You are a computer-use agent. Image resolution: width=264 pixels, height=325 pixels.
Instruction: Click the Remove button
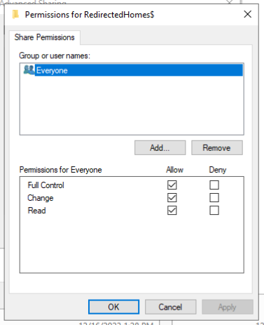217,147
